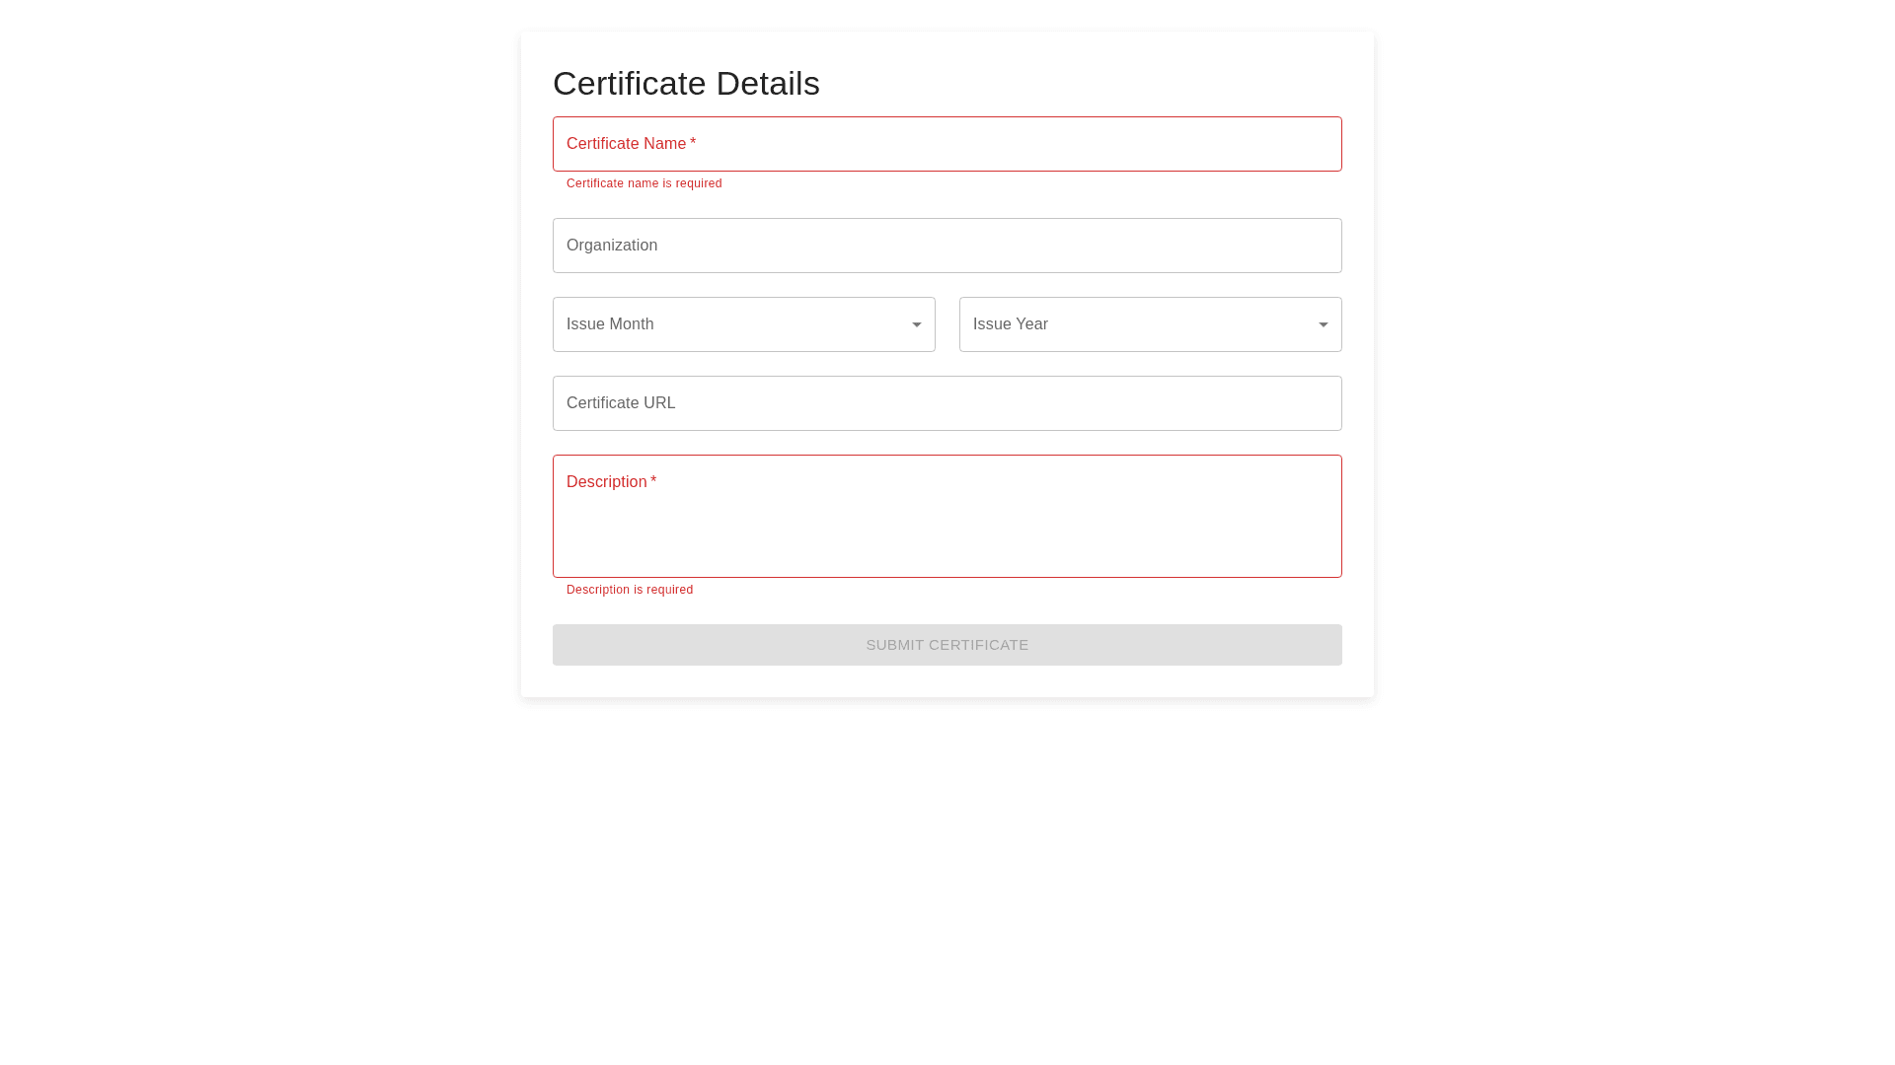Click the "Certificate name is required" error message
Viewport: 1895px width, 1065px height.
point(644,183)
